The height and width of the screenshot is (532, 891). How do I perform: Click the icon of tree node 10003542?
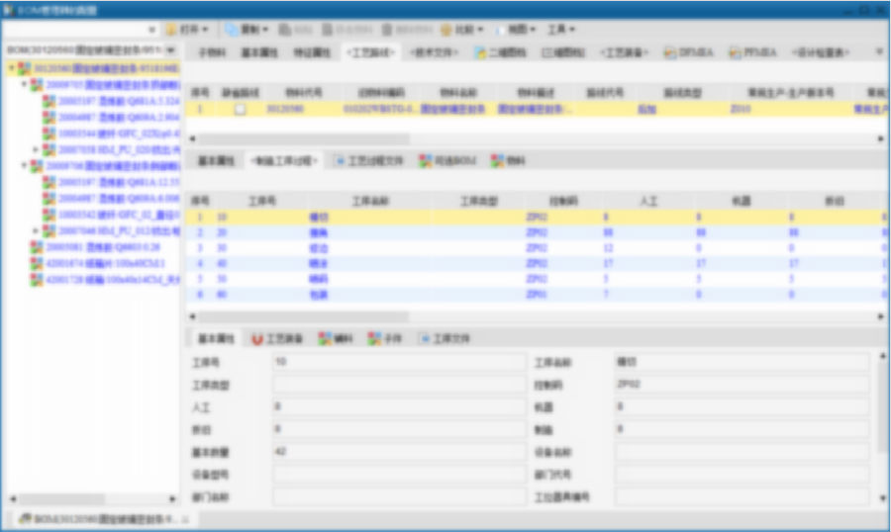(x=49, y=215)
